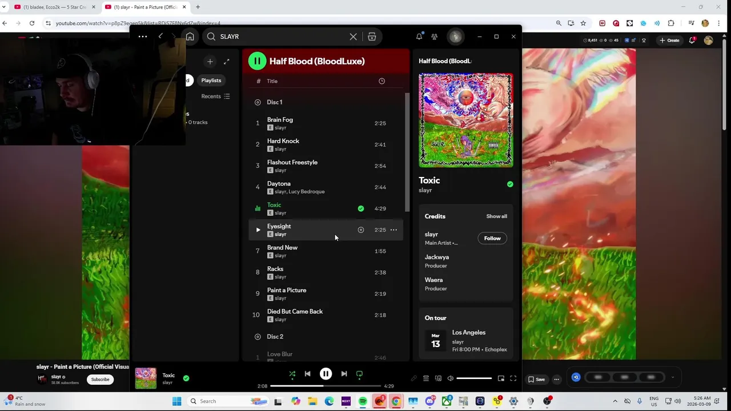Open the Toxic cover thumbnail in the player bar
Image resolution: width=731 pixels, height=411 pixels.
point(146,378)
